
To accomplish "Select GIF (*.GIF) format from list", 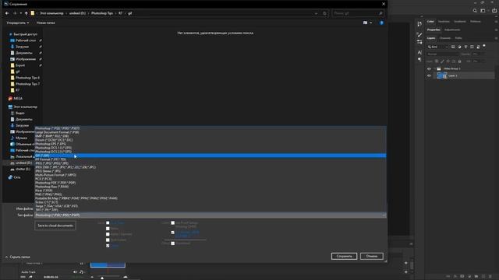I will point(211,156).
